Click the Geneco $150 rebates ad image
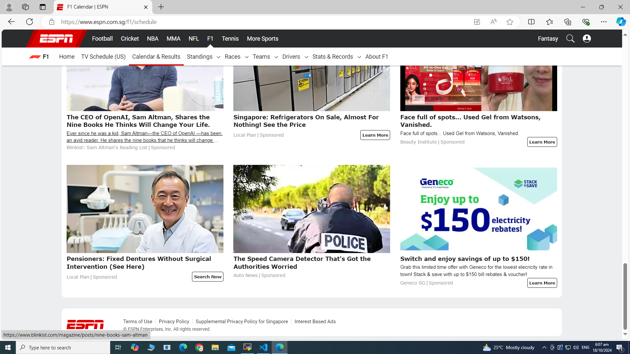630x354 pixels. coord(478,209)
